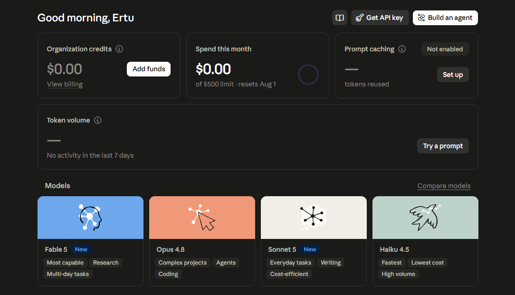Image resolution: width=515 pixels, height=295 pixels.
Task: Click the Prompt caching info icon
Action: coord(401,49)
